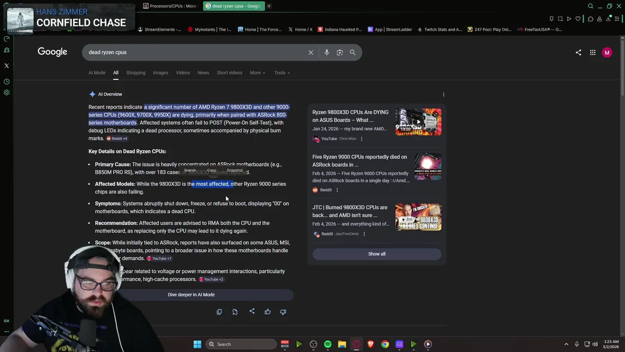
Task: Open Opera sidebar X Twitter icon
Action: coord(6,66)
